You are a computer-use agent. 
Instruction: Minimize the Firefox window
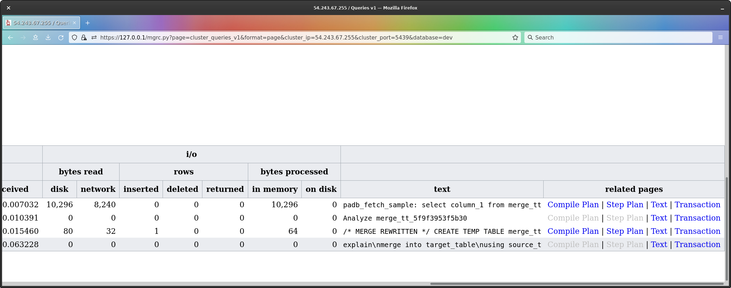tap(722, 8)
